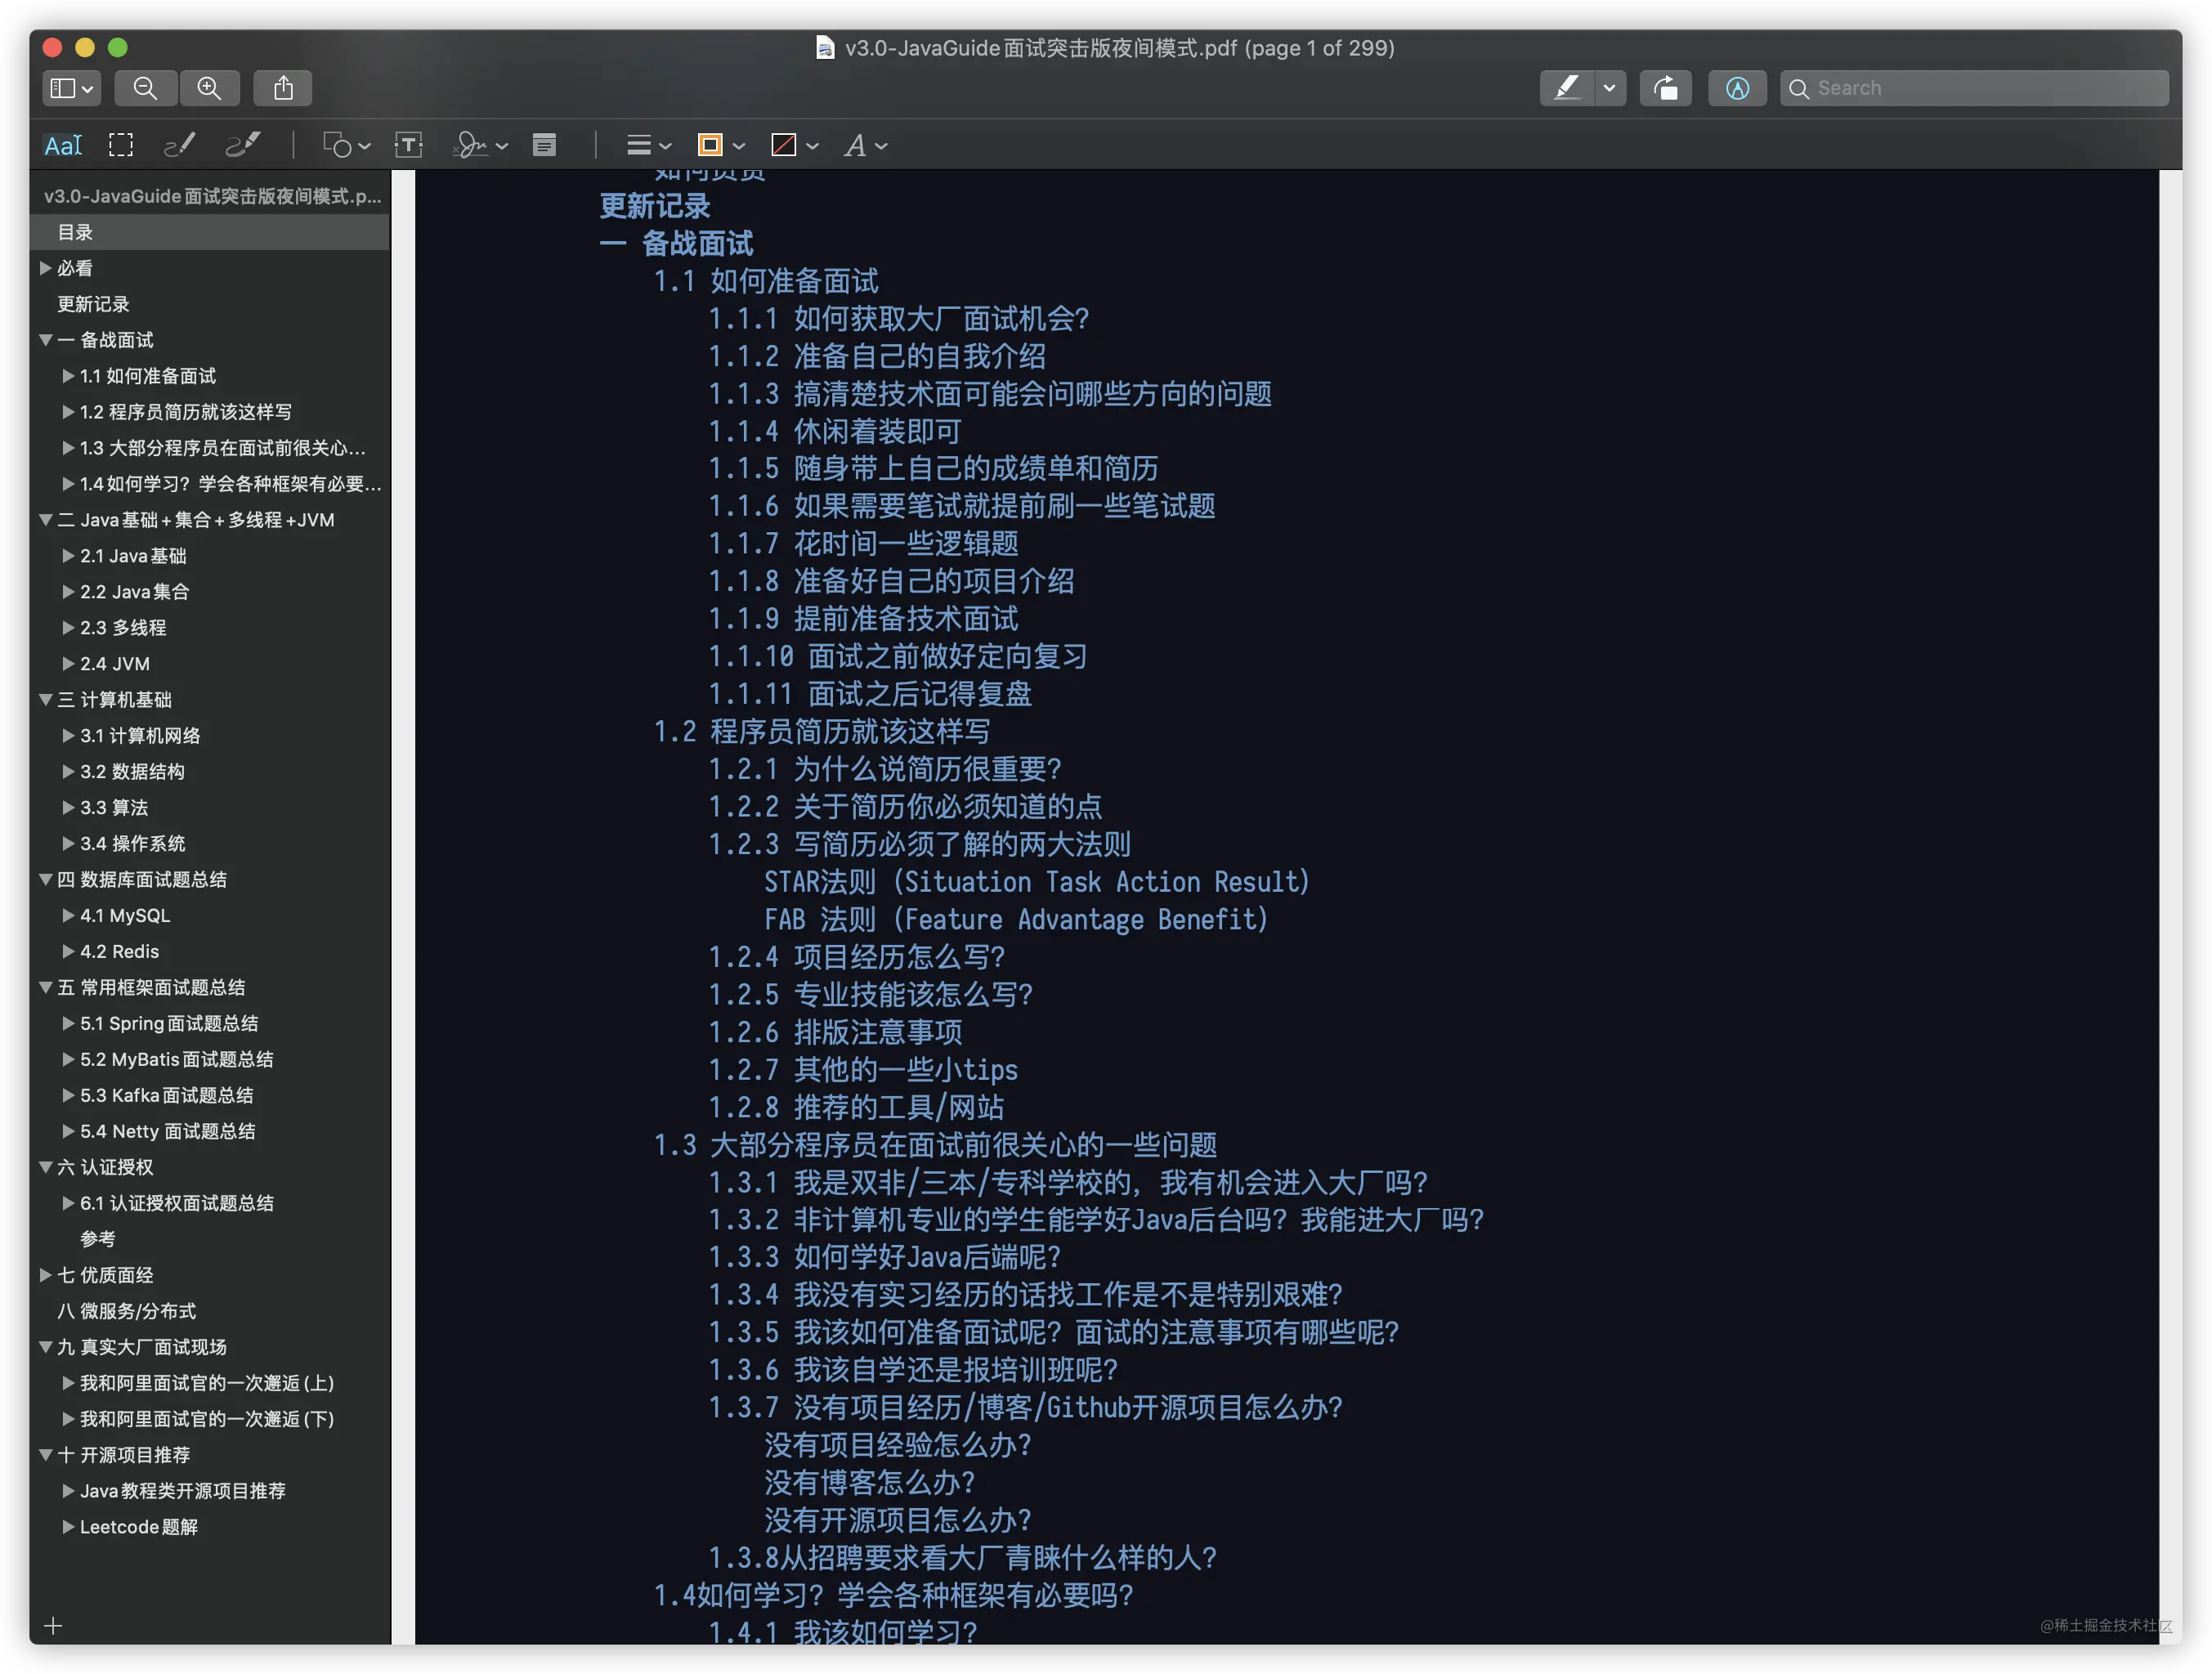
Task: Select 5.1 Spring面试题总结 in sidebar
Action: (x=169, y=1024)
